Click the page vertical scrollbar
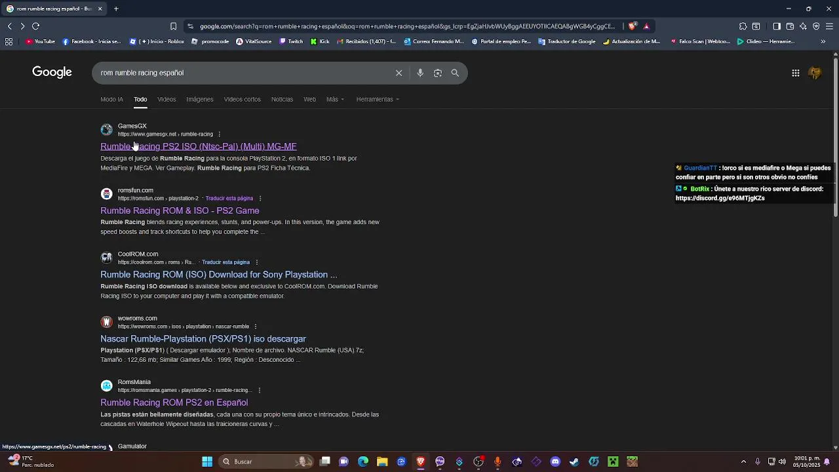Image resolution: width=839 pixels, height=472 pixels. click(x=835, y=138)
